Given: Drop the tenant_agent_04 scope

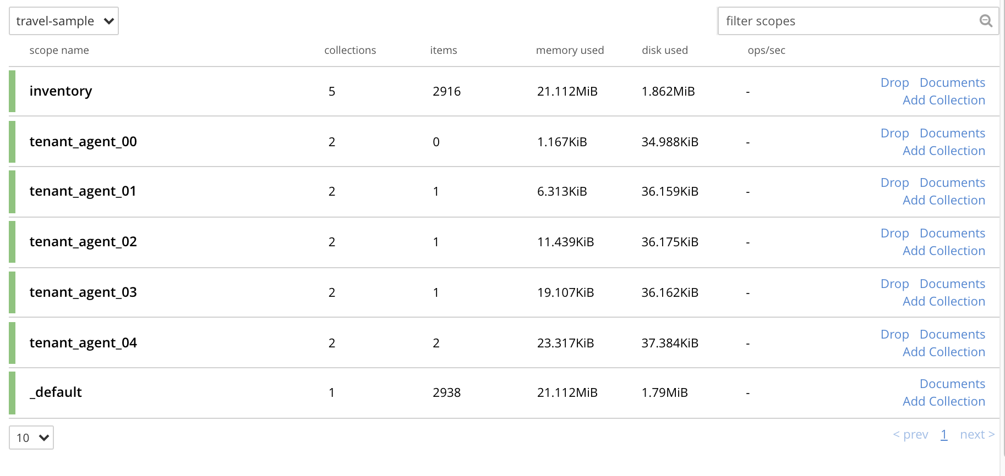Looking at the screenshot, I should pyautogui.click(x=894, y=334).
